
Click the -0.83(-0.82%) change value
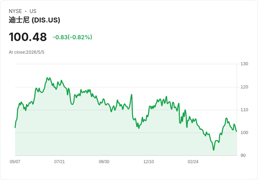coord(73,37)
